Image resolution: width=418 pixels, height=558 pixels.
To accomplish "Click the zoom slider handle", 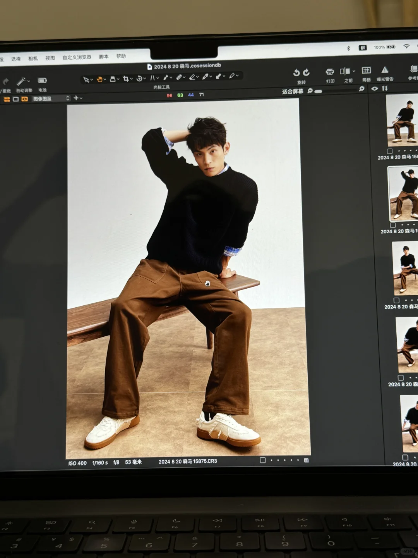I will (318, 91).
